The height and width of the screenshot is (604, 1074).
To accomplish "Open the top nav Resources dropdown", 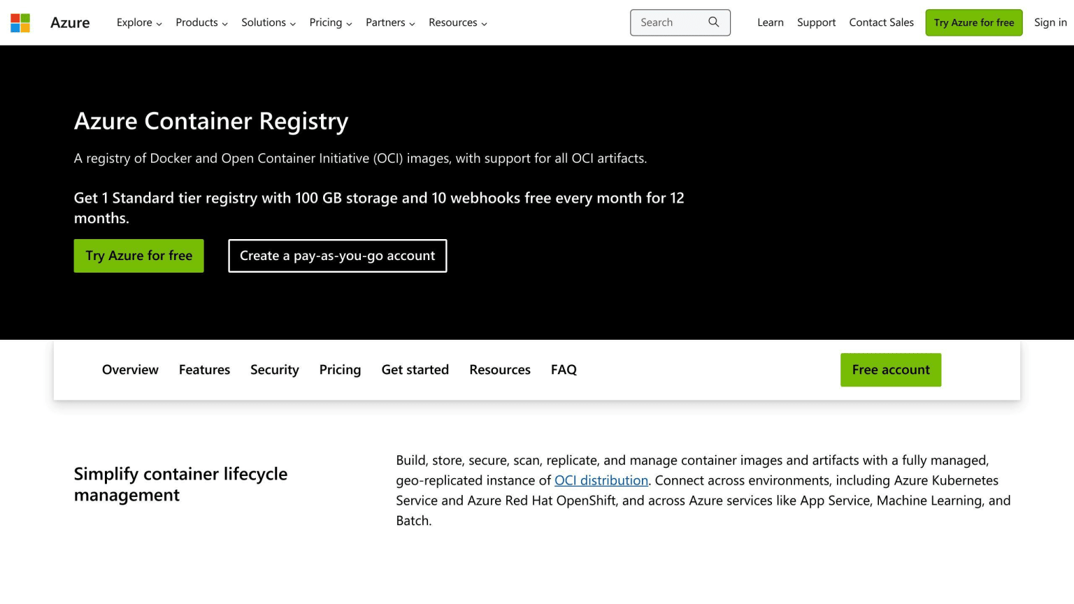I will 458,22.
